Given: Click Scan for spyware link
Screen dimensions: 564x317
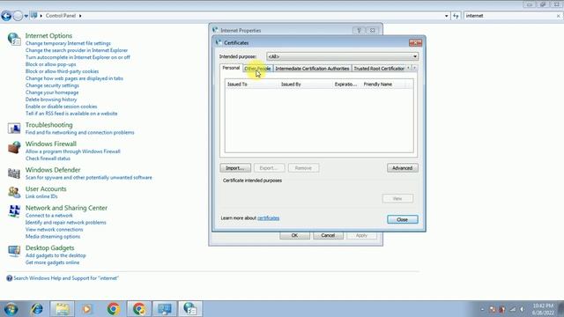Looking at the screenshot, I should [x=88, y=178].
